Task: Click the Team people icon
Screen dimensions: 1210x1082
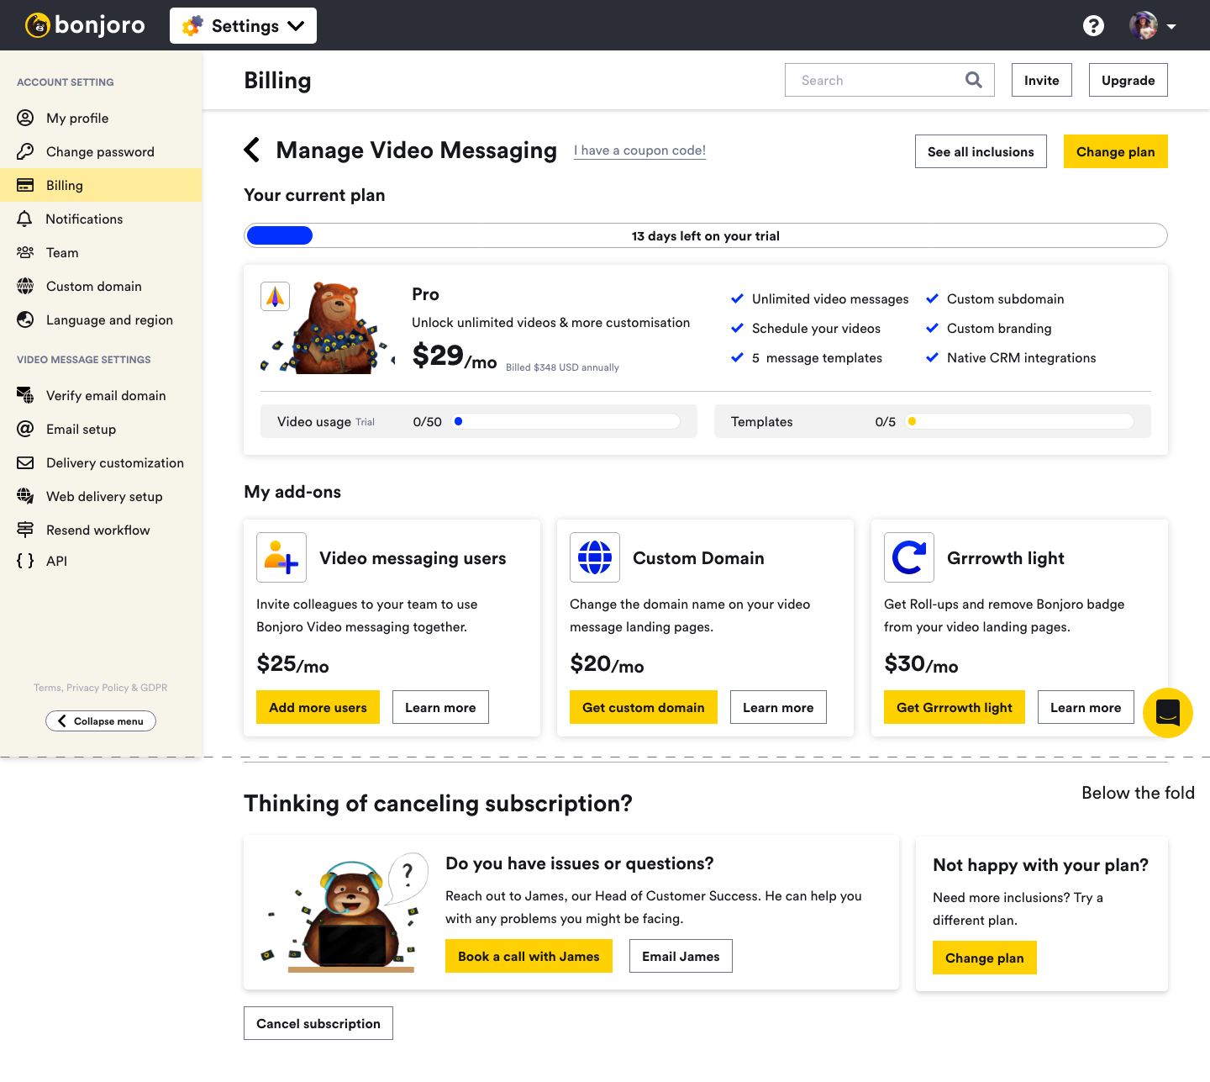Action: click(25, 252)
